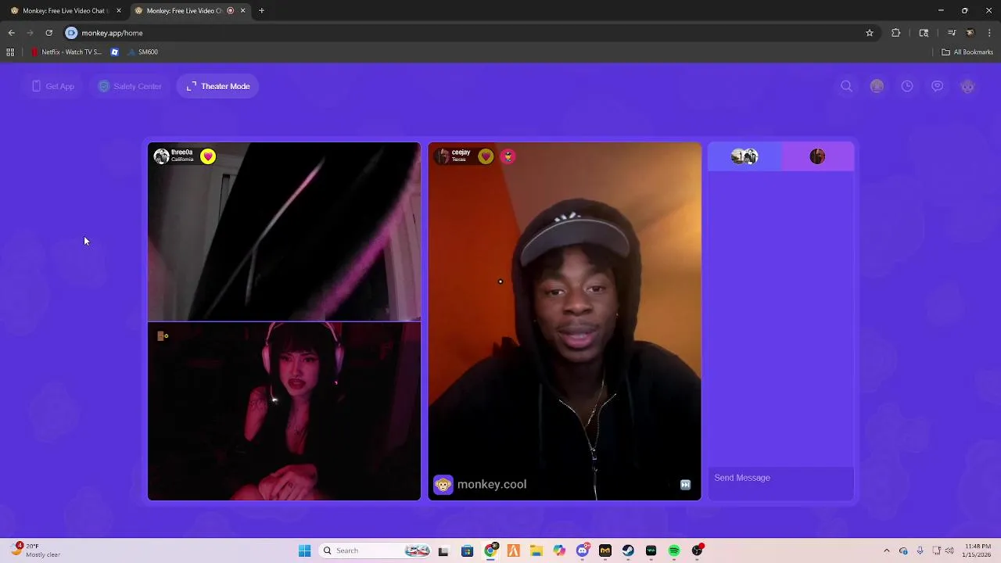Open the heart chat messages icon
The height and width of the screenshot is (563, 1001).
[x=937, y=86]
